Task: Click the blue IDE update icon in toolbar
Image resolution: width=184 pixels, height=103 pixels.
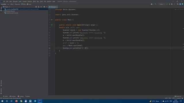Action: [180, 4]
